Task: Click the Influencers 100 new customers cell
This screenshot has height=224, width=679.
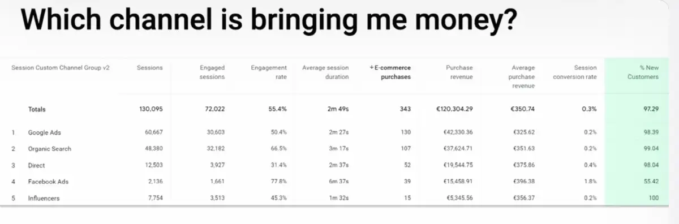Action: tap(654, 198)
